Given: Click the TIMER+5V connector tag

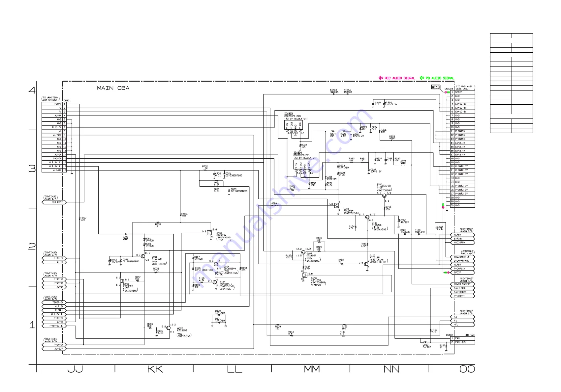Looking at the screenshot, I should click(54, 302).
